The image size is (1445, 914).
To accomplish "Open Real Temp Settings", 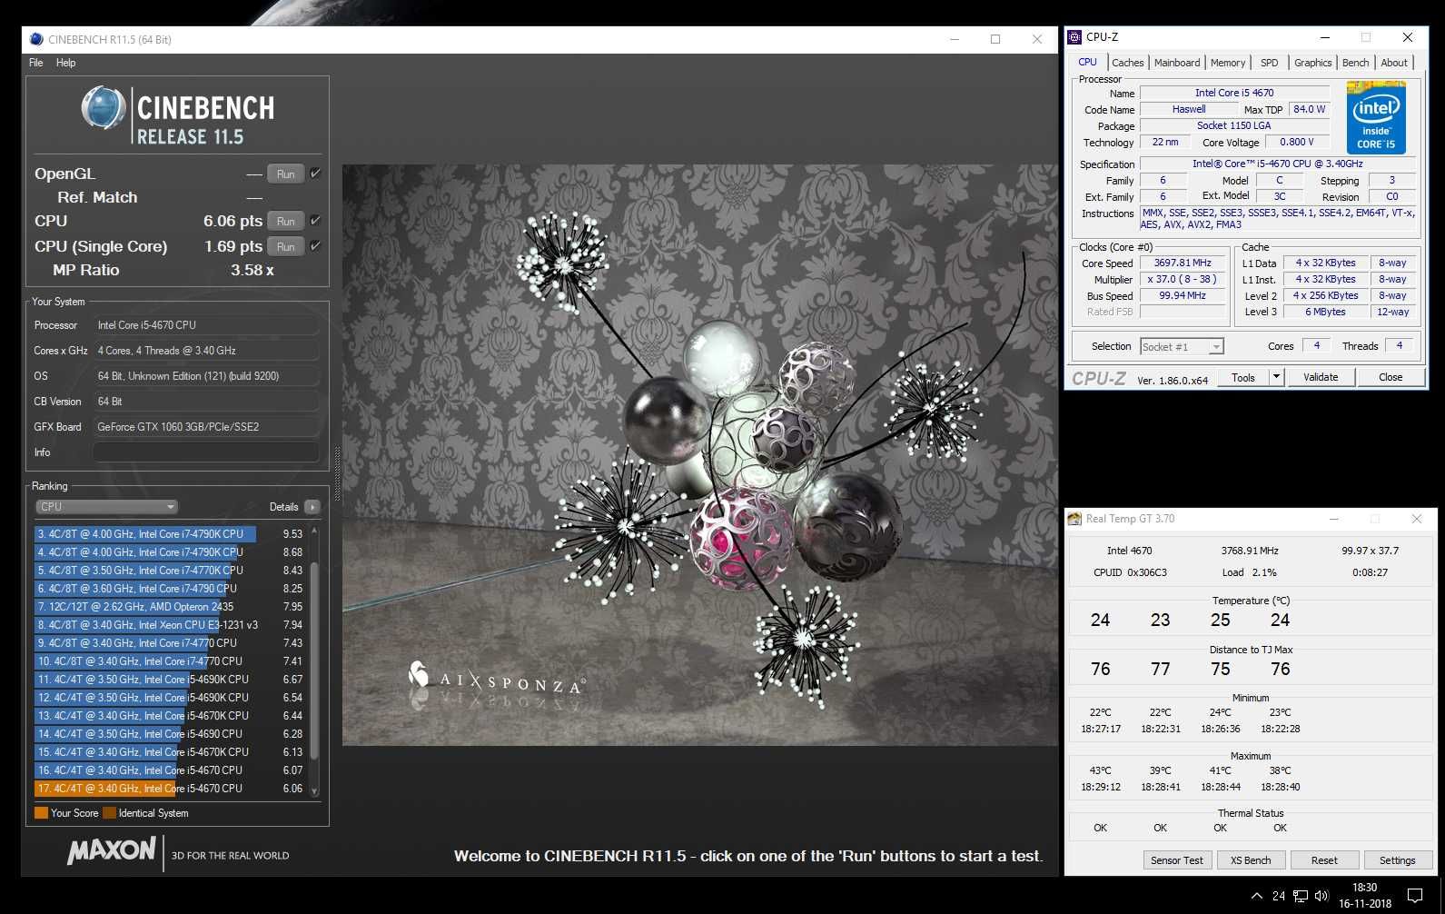I will [x=1397, y=859].
